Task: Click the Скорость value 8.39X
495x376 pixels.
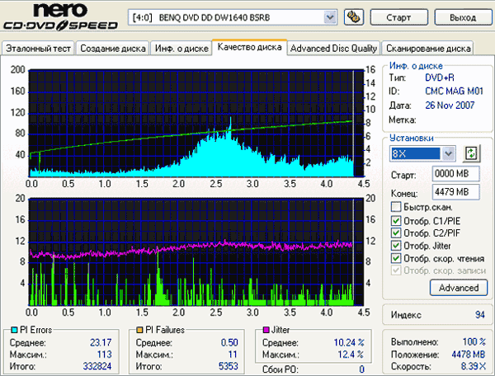Action: click(474, 366)
